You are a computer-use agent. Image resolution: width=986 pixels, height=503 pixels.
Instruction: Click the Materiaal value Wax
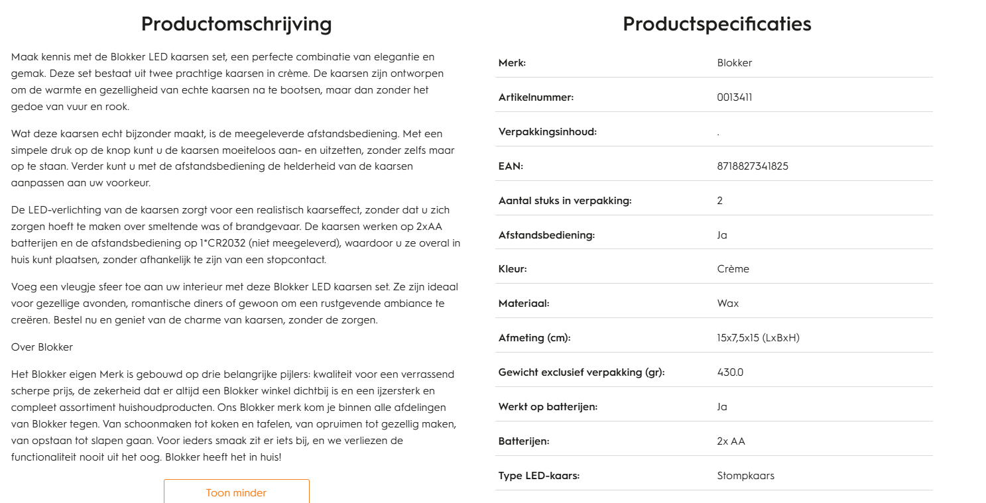(x=727, y=304)
